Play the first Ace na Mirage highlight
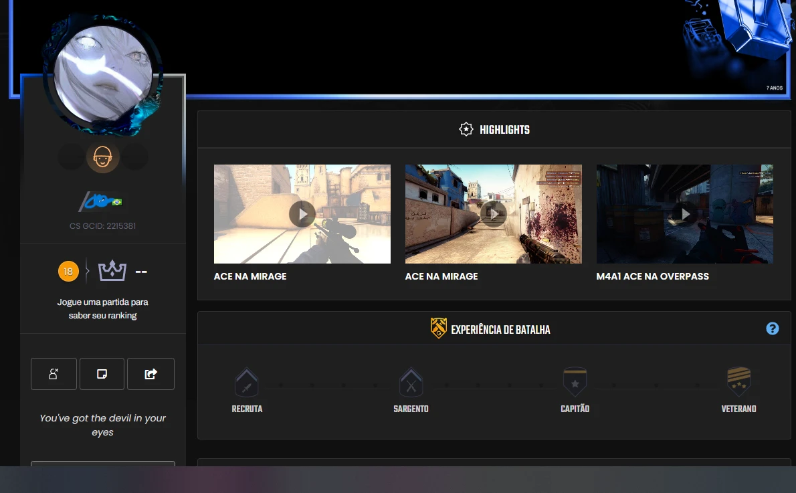Screen dimensions: 796x493 pyautogui.click(x=302, y=214)
